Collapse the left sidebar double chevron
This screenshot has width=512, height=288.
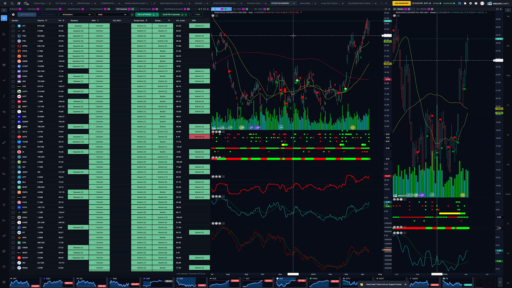coord(4,10)
